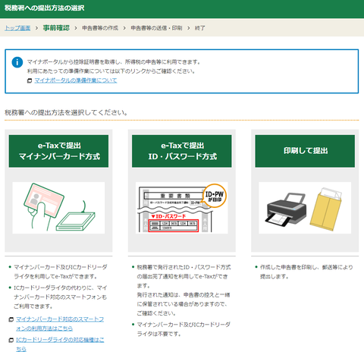Select e-Taxで提出 ID・パスワード方式 button

pos(182,151)
